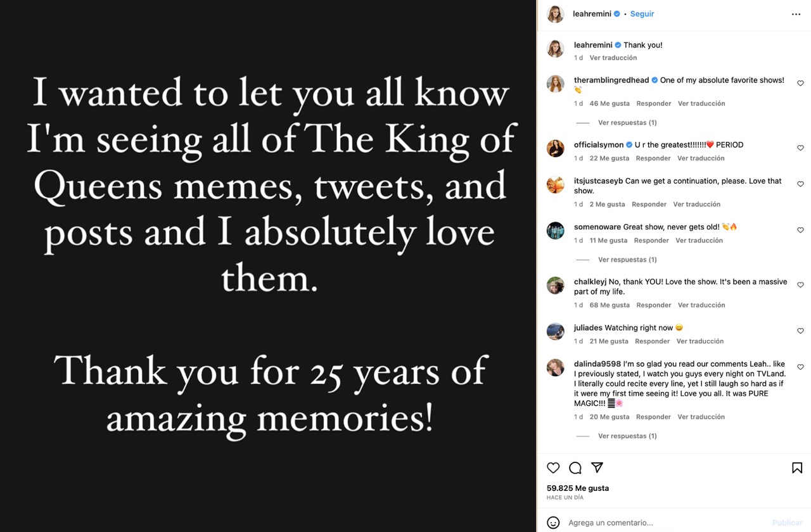The height and width of the screenshot is (532, 811).
Task: Open comments with the speech bubble icon
Action: click(x=575, y=468)
